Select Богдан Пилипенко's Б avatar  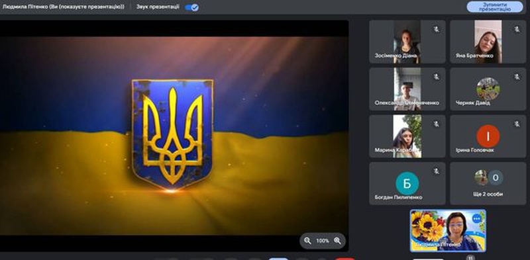pyautogui.click(x=407, y=183)
